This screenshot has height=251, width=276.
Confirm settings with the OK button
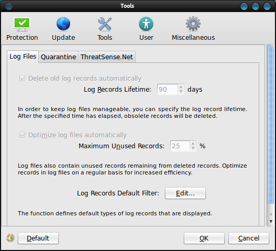tap(204, 238)
